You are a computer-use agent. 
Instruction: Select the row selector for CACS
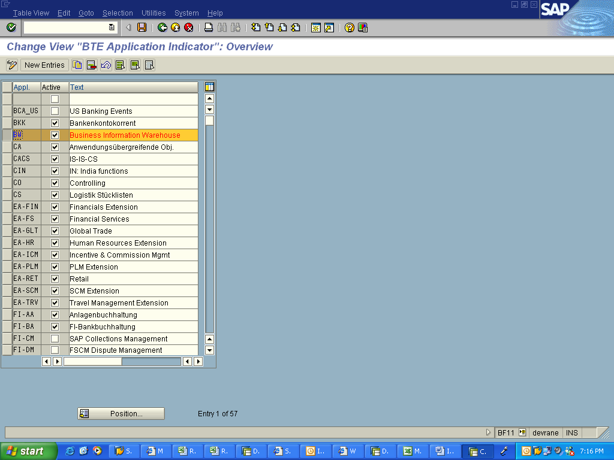(7, 159)
